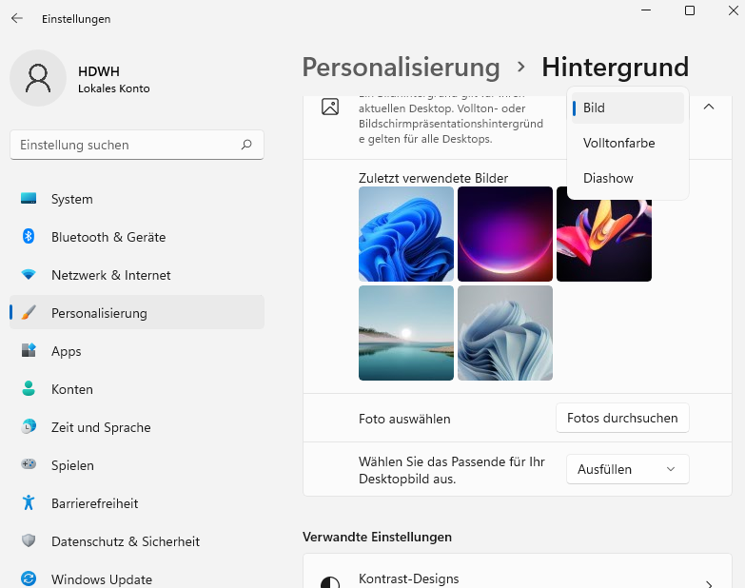Click the globe clock Zeit und Sprache icon
745x588 pixels.
click(29, 426)
